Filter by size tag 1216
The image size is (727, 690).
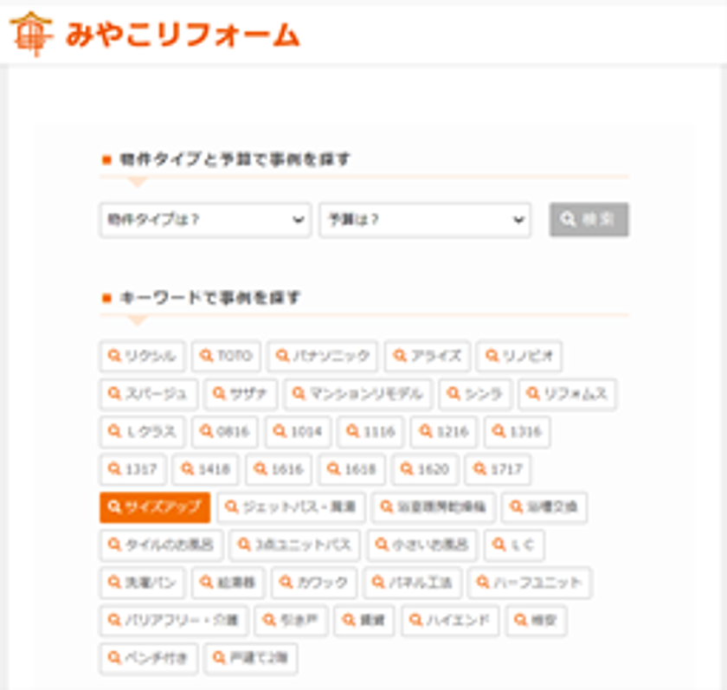pos(444,432)
